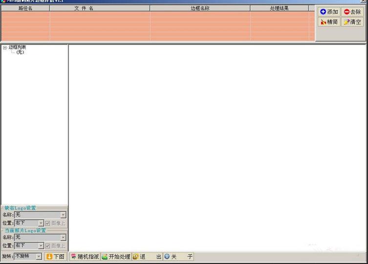Click the 随机指派 button
Screen dimensions: 368x264
85,257
